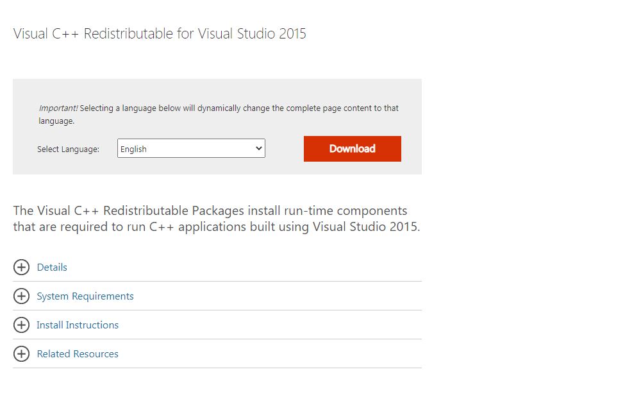Click the plus icon beside Install Instructions
Image resolution: width=641 pixels, height=399 pixels.
click(21, 325)
